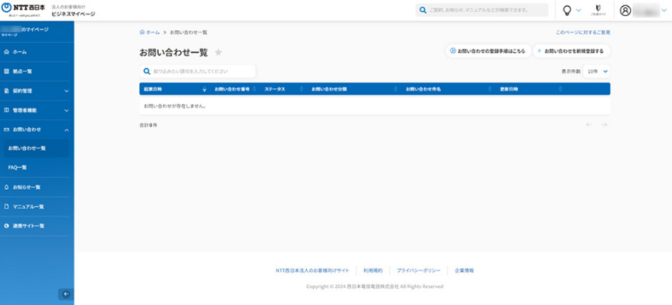Viewport: 672px width, 305px height.
Task: Click sort arrows for お問い合わせ件名 column
Action: pyautogui.click(x=490, y=89)
